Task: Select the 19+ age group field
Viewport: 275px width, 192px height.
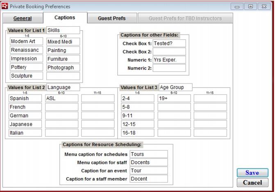Action: (x=174, y=98)
